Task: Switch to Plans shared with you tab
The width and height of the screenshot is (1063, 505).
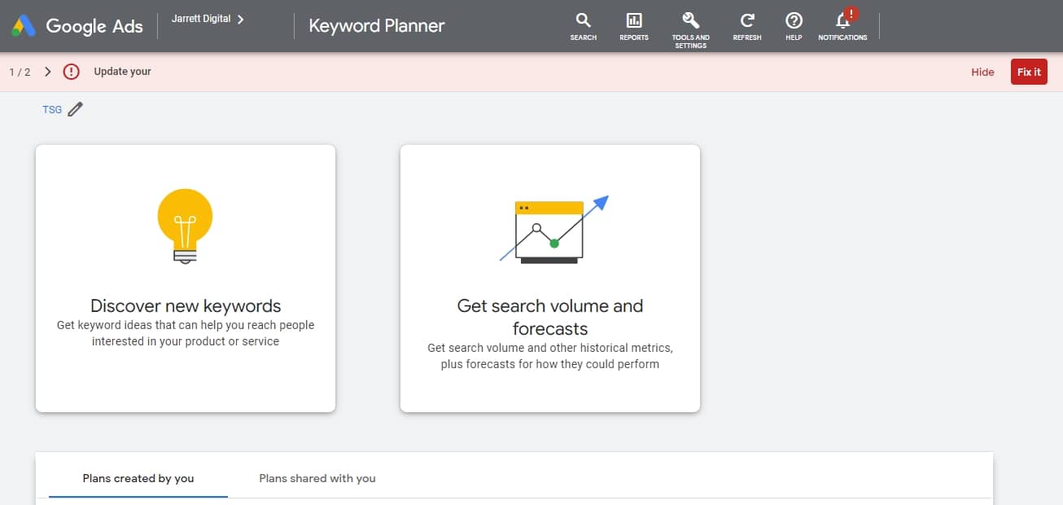Action: [317, 478]
